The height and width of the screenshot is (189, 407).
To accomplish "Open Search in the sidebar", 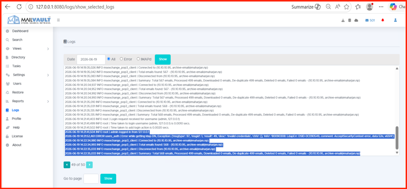I will 17,40.
